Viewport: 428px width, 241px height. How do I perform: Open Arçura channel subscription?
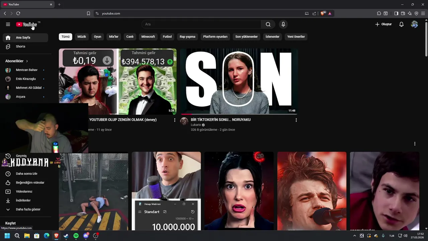tap(25, 97)
